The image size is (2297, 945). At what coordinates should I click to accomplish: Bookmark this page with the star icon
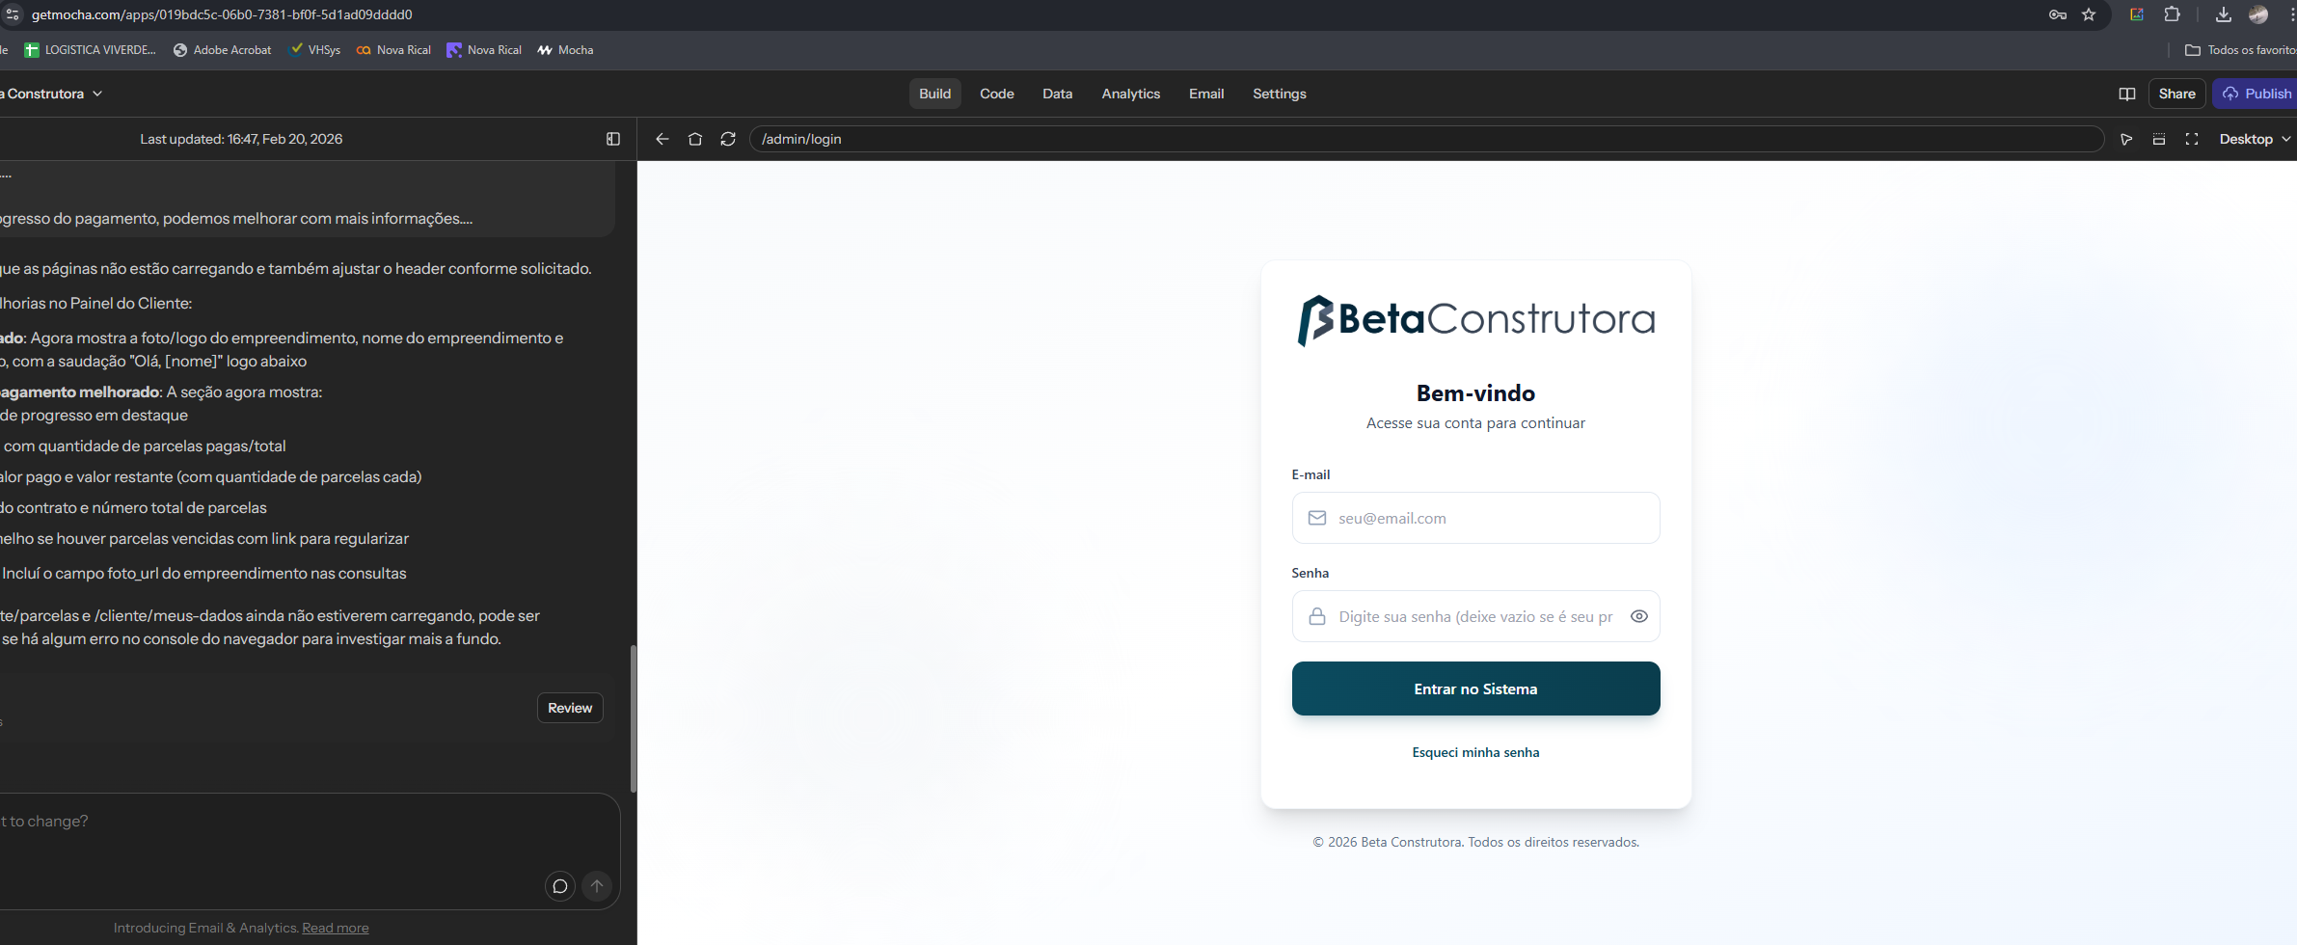(x=2089, y=14)
